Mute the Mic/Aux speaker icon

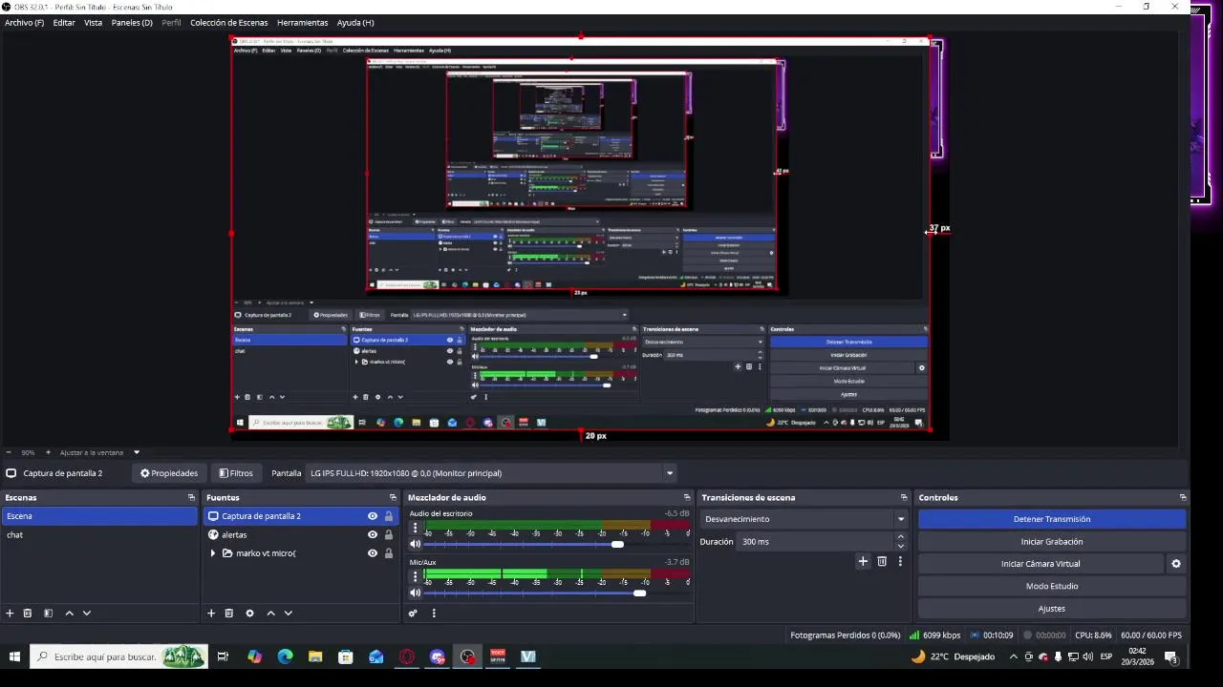coord(416,593)
